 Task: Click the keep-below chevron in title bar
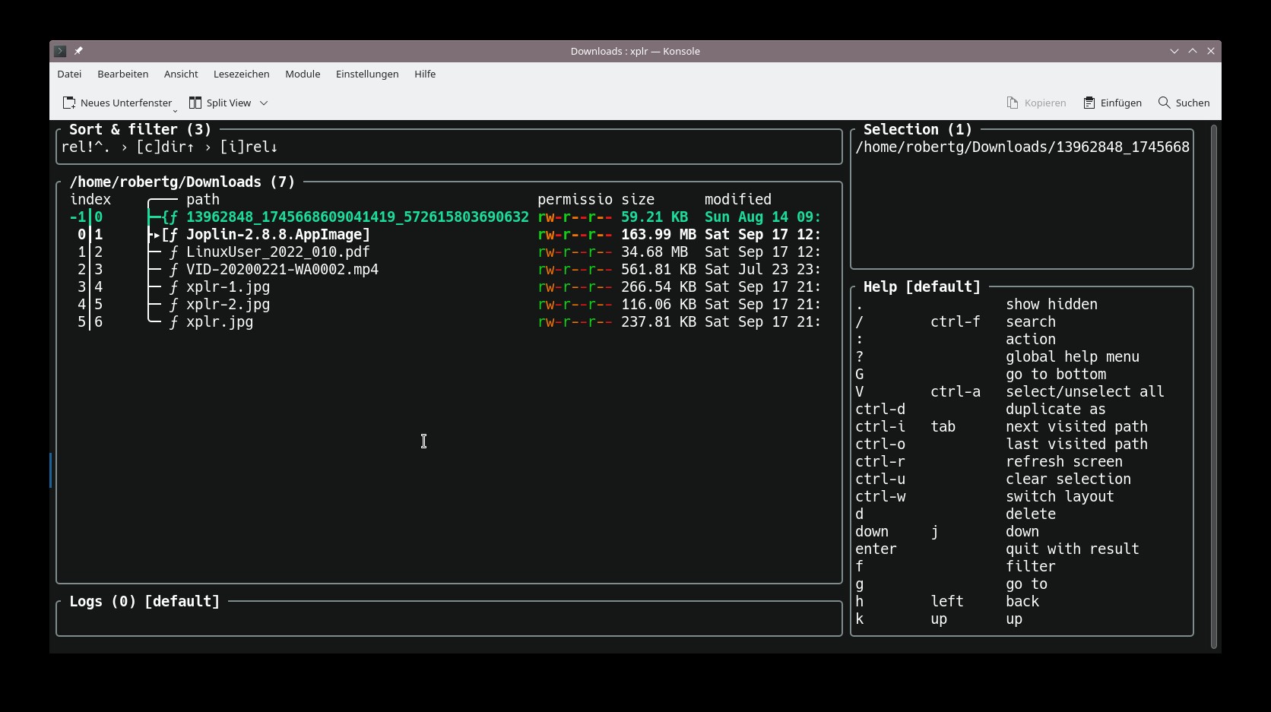coord(1174,51)
